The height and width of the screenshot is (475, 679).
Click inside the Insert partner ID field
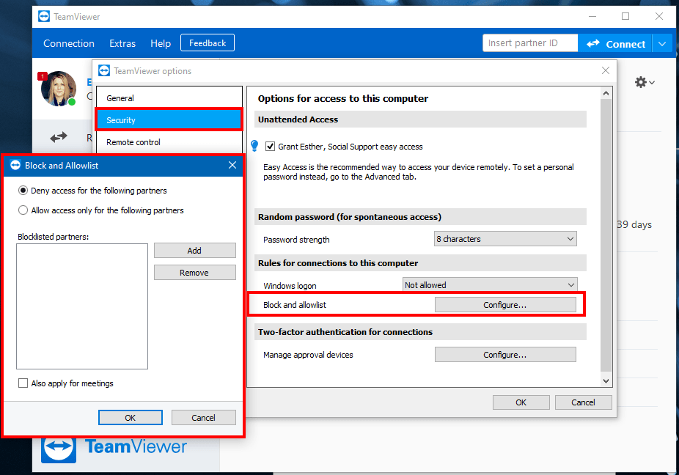coord(529,43)
